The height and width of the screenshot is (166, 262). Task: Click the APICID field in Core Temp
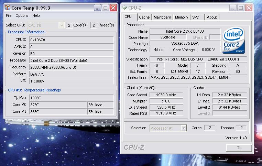[x=72, y=47]
